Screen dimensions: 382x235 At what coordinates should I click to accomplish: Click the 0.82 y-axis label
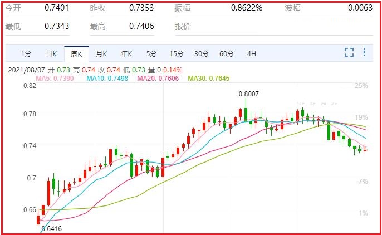click(30, 86)
